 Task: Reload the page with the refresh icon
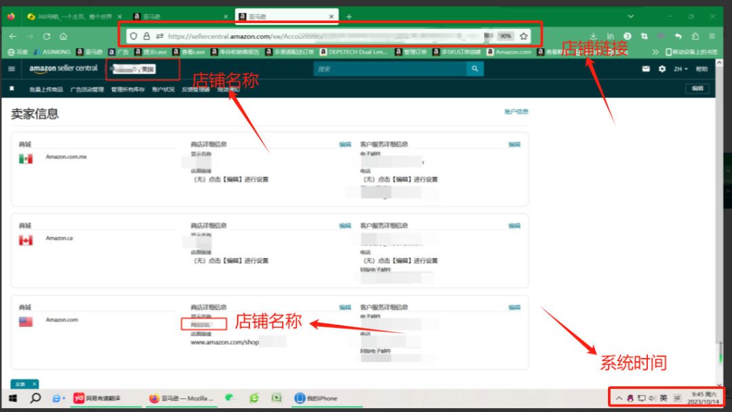click(x=47, y=37)
